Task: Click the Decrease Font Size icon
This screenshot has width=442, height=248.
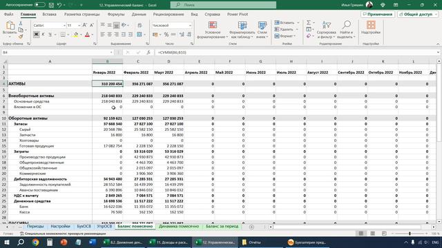Action: [91, 25]
